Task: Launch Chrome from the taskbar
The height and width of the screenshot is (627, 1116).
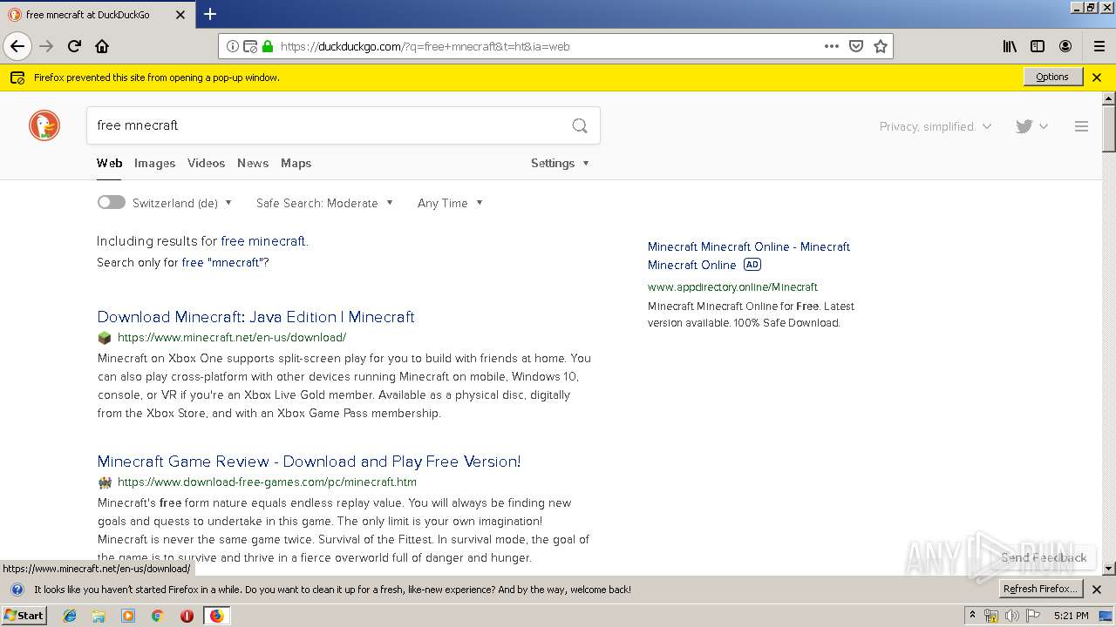Action: point(157,616)
